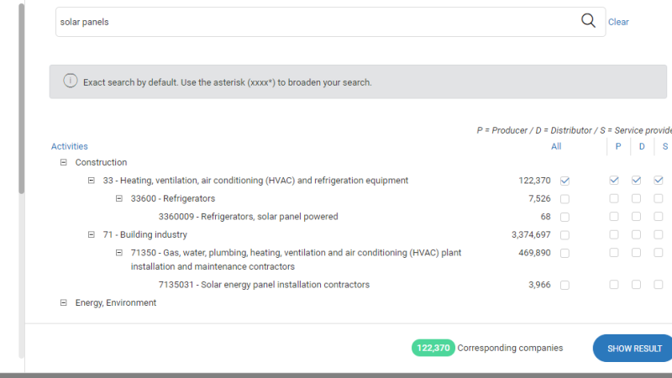Select '7135031 - Solar energy panel installation contractors' text
Image resolution: width=672 pixels, height=378 pixels.
264,285
